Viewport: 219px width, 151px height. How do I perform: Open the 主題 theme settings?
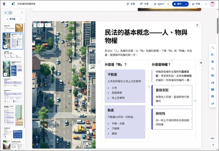[x=131, y=4]
